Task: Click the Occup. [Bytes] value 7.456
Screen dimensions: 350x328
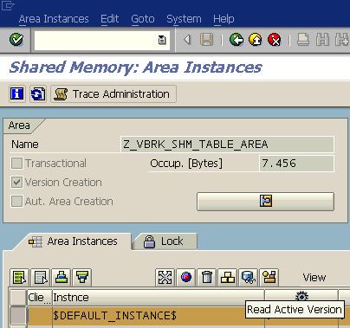Action: click(296, 164)
